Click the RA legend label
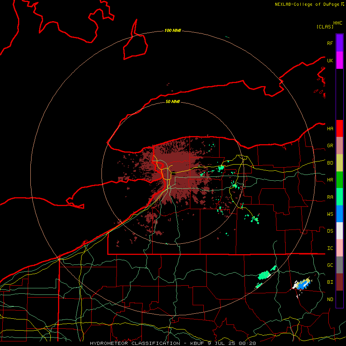 pyautogui.click(x=330, y=197)
